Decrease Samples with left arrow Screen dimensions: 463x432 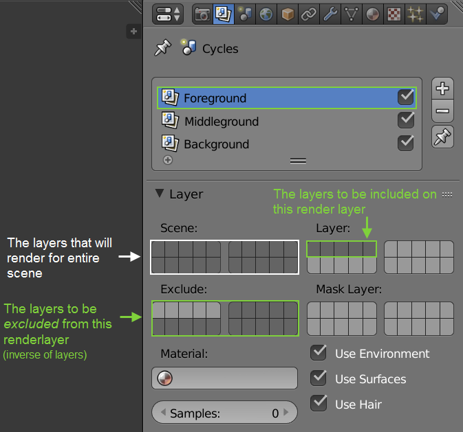(x=163, y=412)
